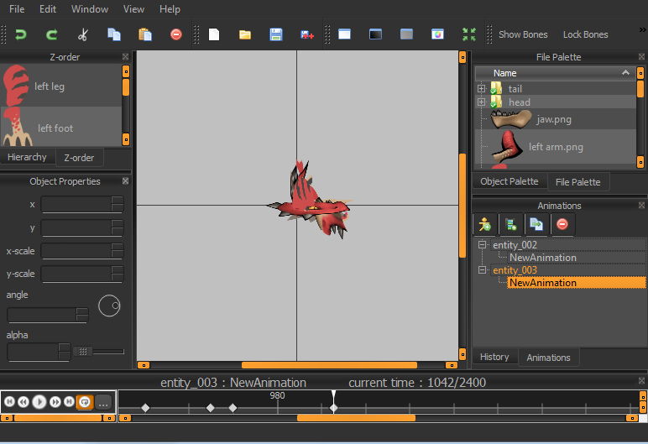Click the angle input field
The width and height of the screenshot is (648, 444).
[x=42, y=315]
